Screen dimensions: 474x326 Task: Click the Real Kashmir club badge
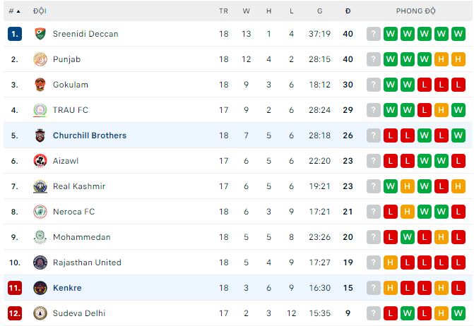[x=40, y=186]
